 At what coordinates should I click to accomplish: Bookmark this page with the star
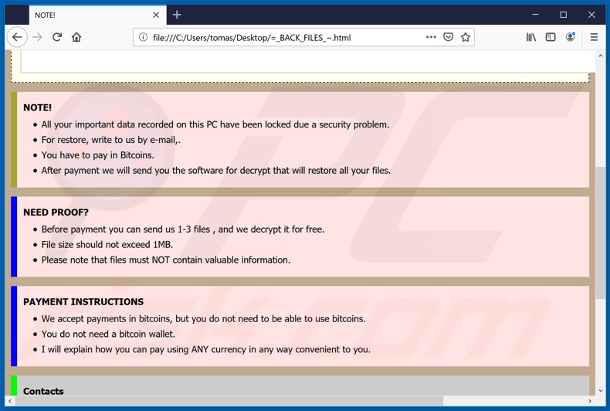coord(466,37)
